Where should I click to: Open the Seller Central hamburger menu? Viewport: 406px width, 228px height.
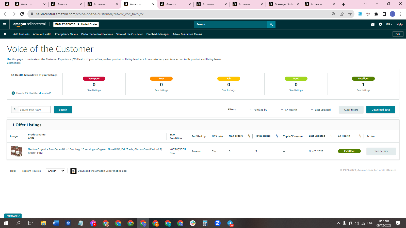pyautogui.click(x=5, y=24)
